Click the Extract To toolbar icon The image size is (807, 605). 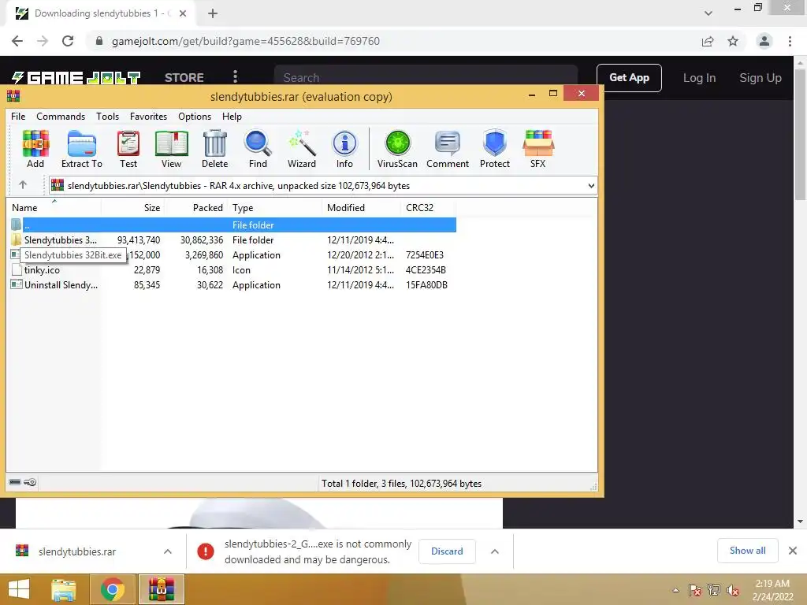point(81,149)
